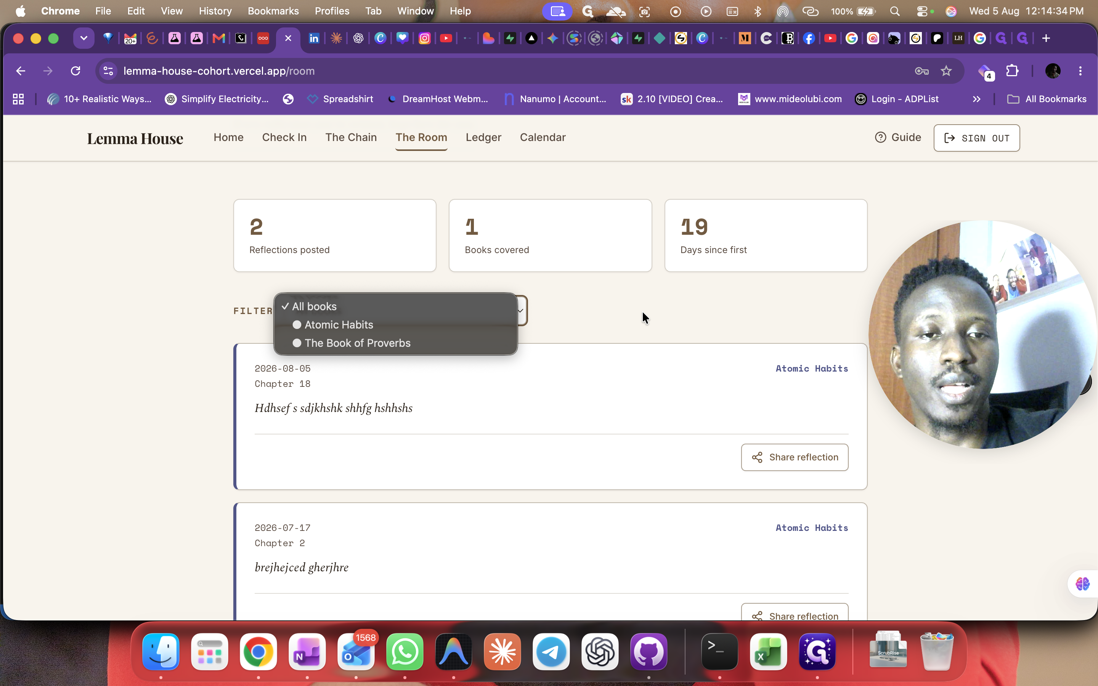Filter reflections by Atomic Habits
The width and height of the screenshot is (1098, 686).
396,325
